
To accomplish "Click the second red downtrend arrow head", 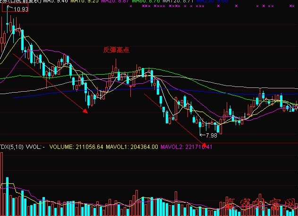I will [x=204, y=138].
